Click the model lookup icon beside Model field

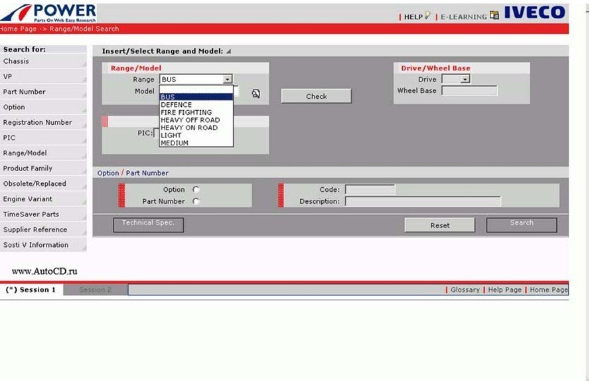click(x=256, y=94)
